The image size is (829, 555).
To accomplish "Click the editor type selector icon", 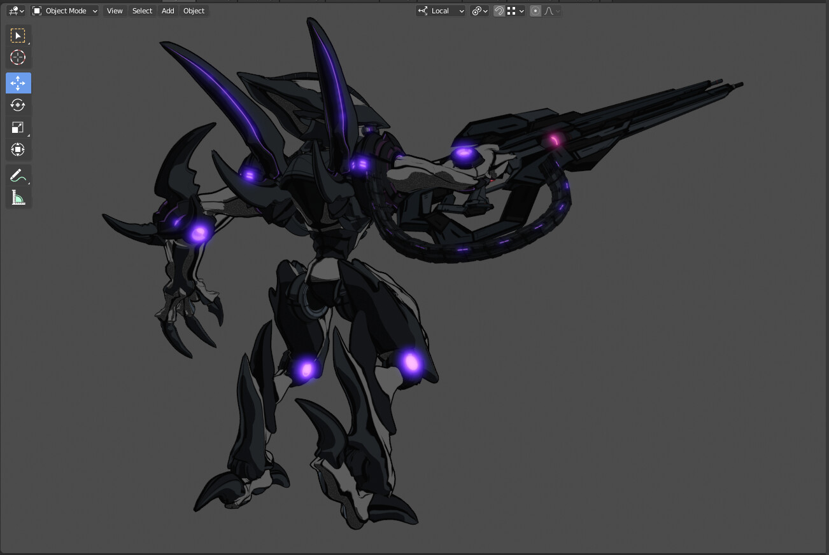I will [13, 11].
